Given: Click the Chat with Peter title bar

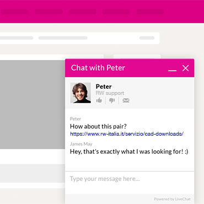Looking at the screenshot, I should tap(130, 68).
